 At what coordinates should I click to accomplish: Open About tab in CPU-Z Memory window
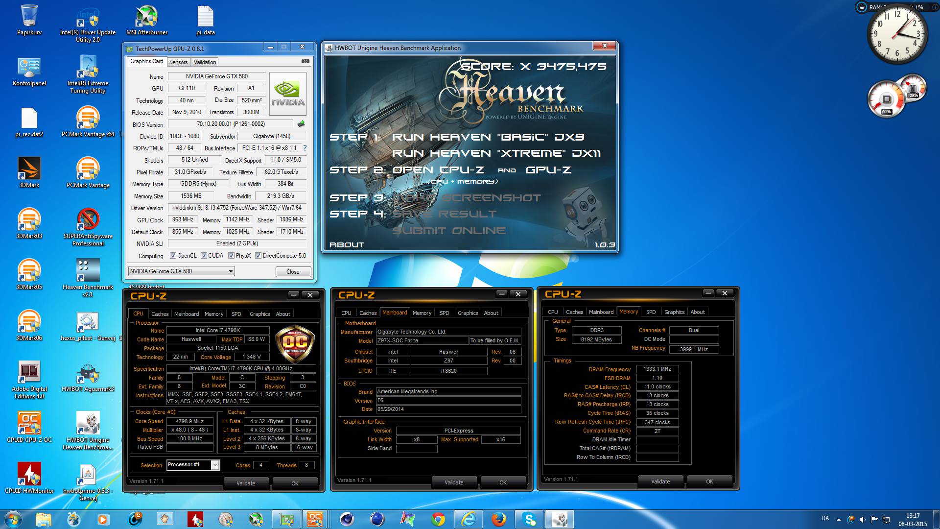[698, 312]
